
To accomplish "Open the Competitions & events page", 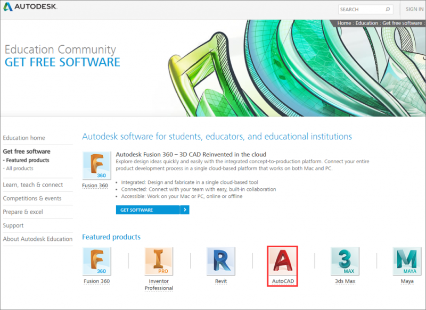I will pos(34,198).
